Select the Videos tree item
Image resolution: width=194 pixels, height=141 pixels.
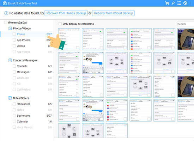(x=21, y=46)
